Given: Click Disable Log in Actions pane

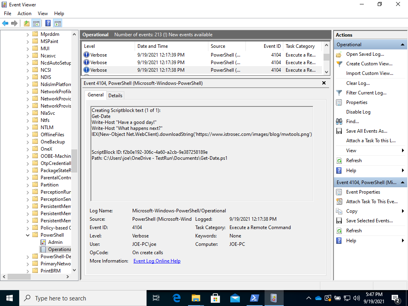Looking at the screenshot, I should tap(358, 112).
